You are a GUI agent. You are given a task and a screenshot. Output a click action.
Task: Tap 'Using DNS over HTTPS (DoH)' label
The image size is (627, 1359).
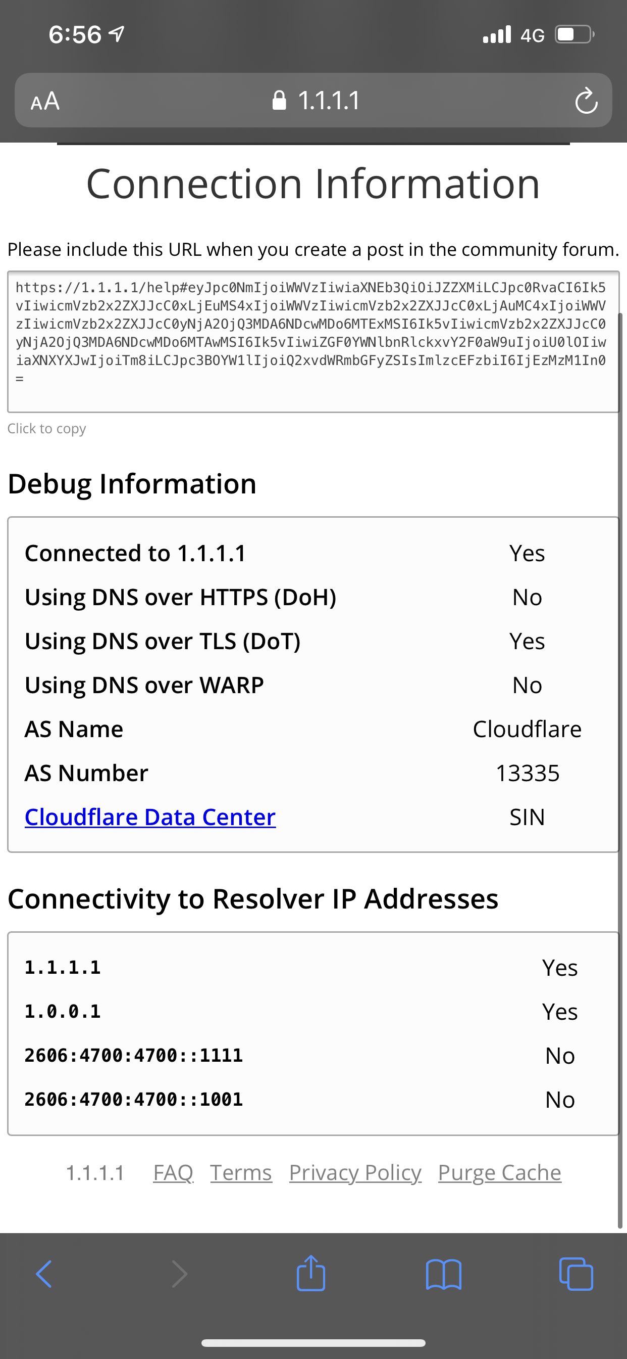click(x=181, y=597)
